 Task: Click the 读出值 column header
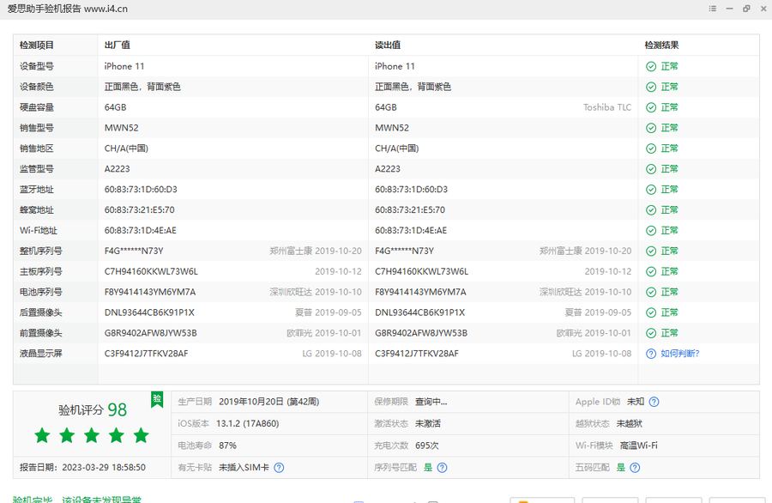(388, 45)
